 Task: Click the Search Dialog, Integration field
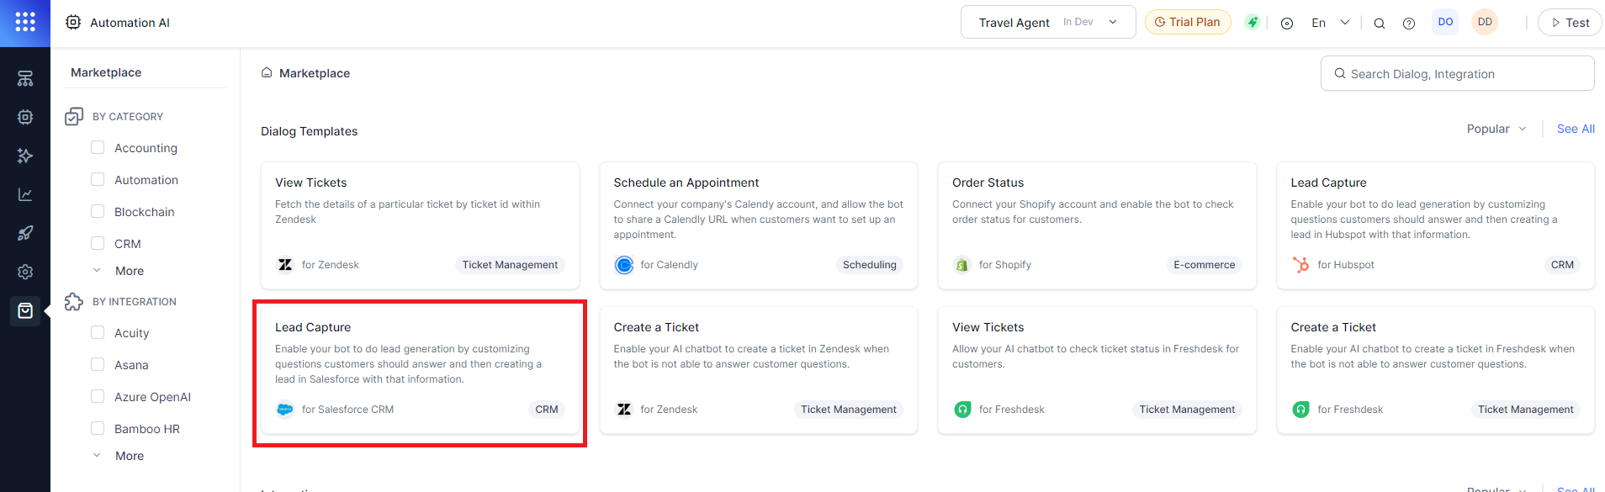tap(1464, 74)
